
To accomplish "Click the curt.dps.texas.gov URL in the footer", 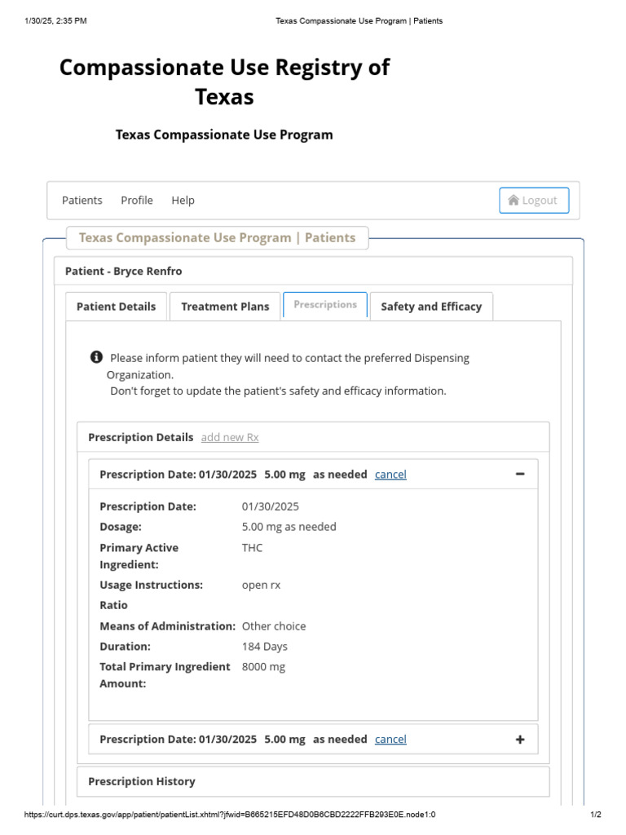I will (230, 815).
